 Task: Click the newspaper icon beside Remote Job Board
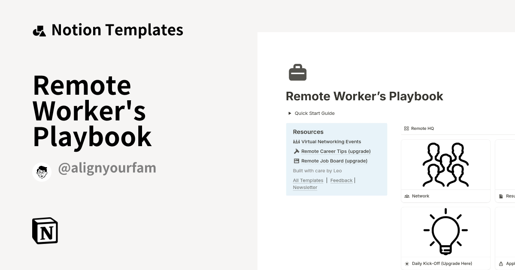pyautogui.click(x=296, y=161)
